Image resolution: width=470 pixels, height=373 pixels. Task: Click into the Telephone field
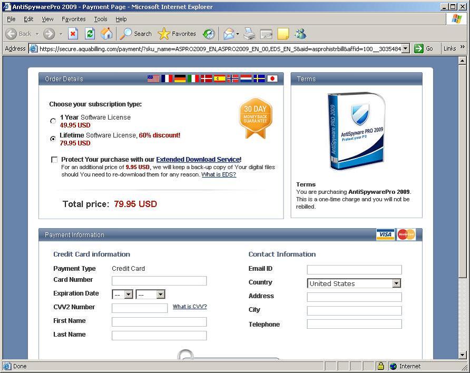(x=354, y=324)
